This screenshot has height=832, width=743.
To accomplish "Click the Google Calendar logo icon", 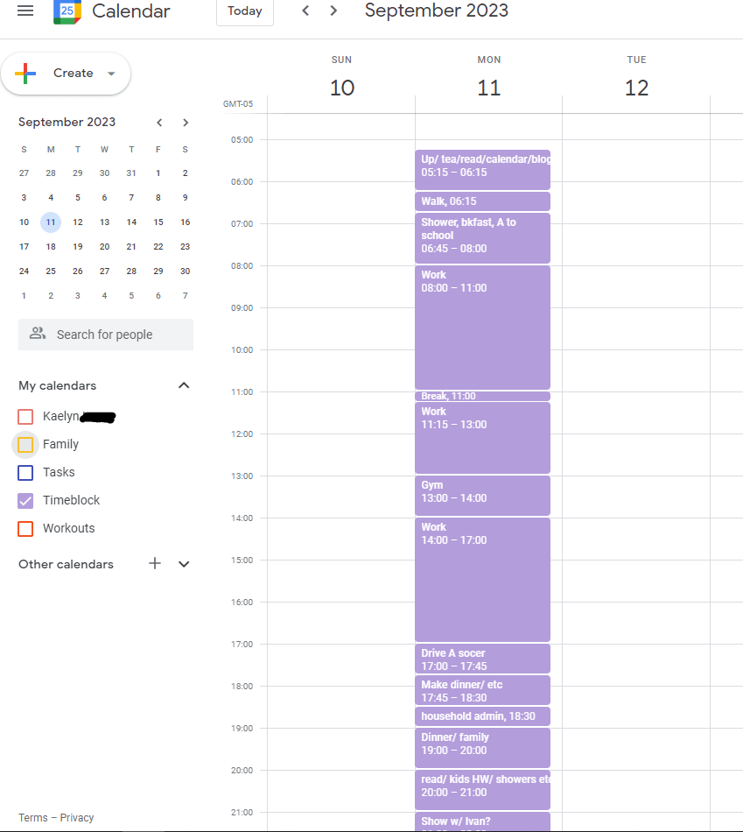I will coord(67,11).
